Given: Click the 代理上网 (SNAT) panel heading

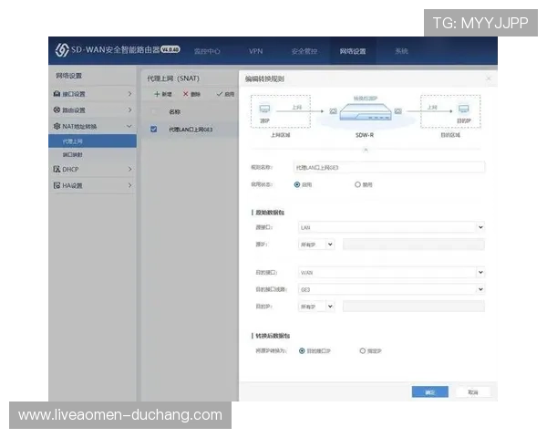Looking at the screenshot, I should [x=173, y=78].
